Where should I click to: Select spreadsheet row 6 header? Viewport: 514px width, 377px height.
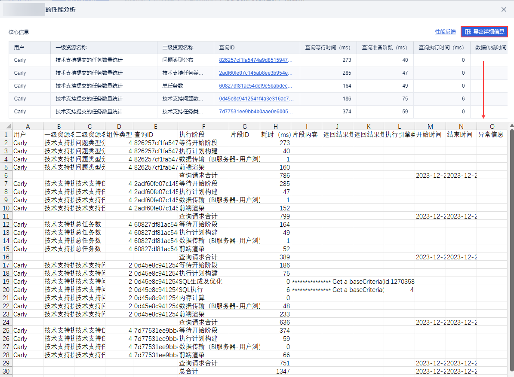pos(6,176)
